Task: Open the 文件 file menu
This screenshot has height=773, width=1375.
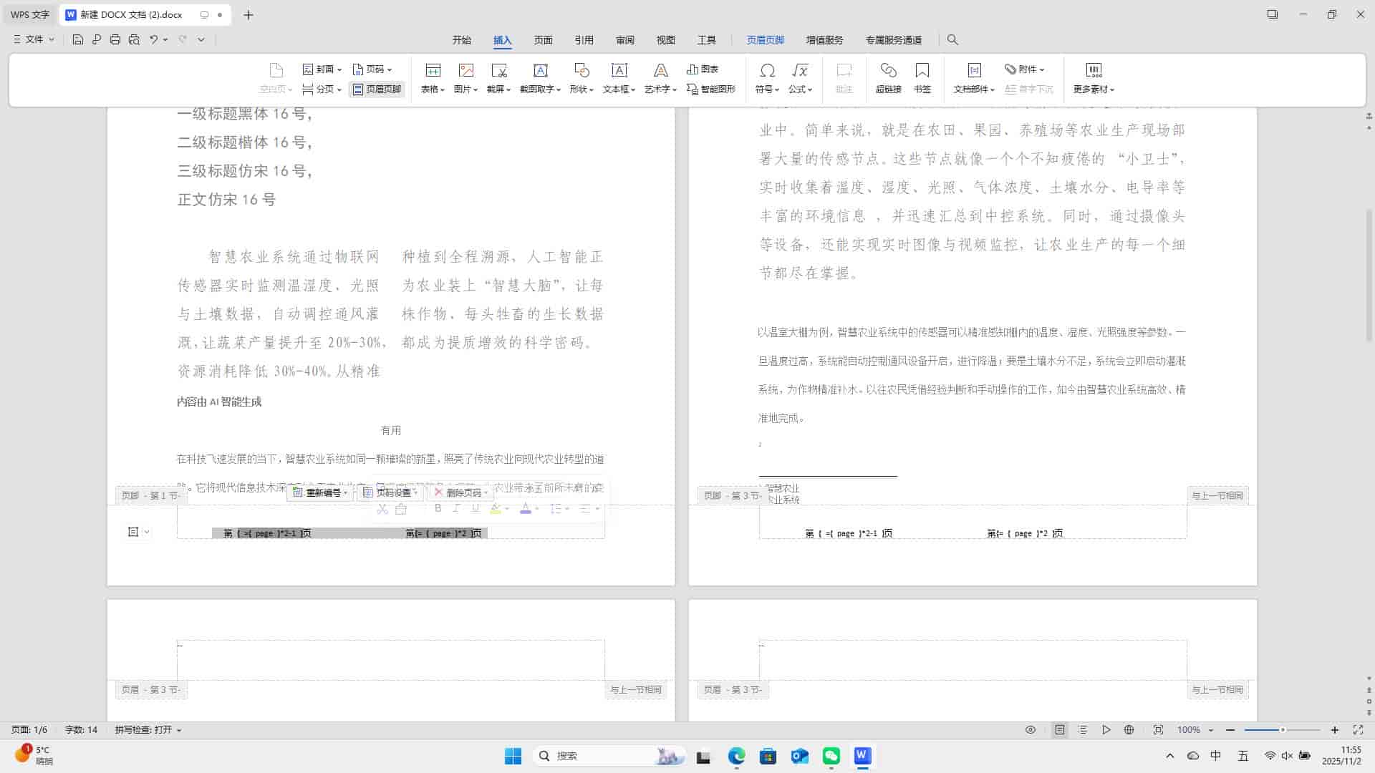Action: (x=34, y=39)
